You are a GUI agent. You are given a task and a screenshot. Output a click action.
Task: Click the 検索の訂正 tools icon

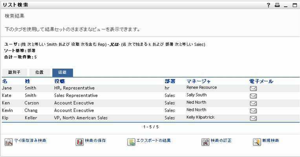[x=205, y=142]
